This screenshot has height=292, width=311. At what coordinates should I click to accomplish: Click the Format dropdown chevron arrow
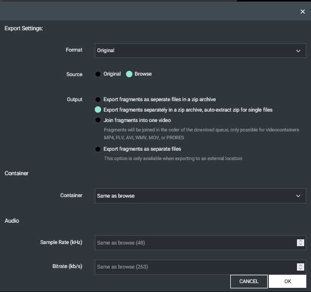pos(298,51)
